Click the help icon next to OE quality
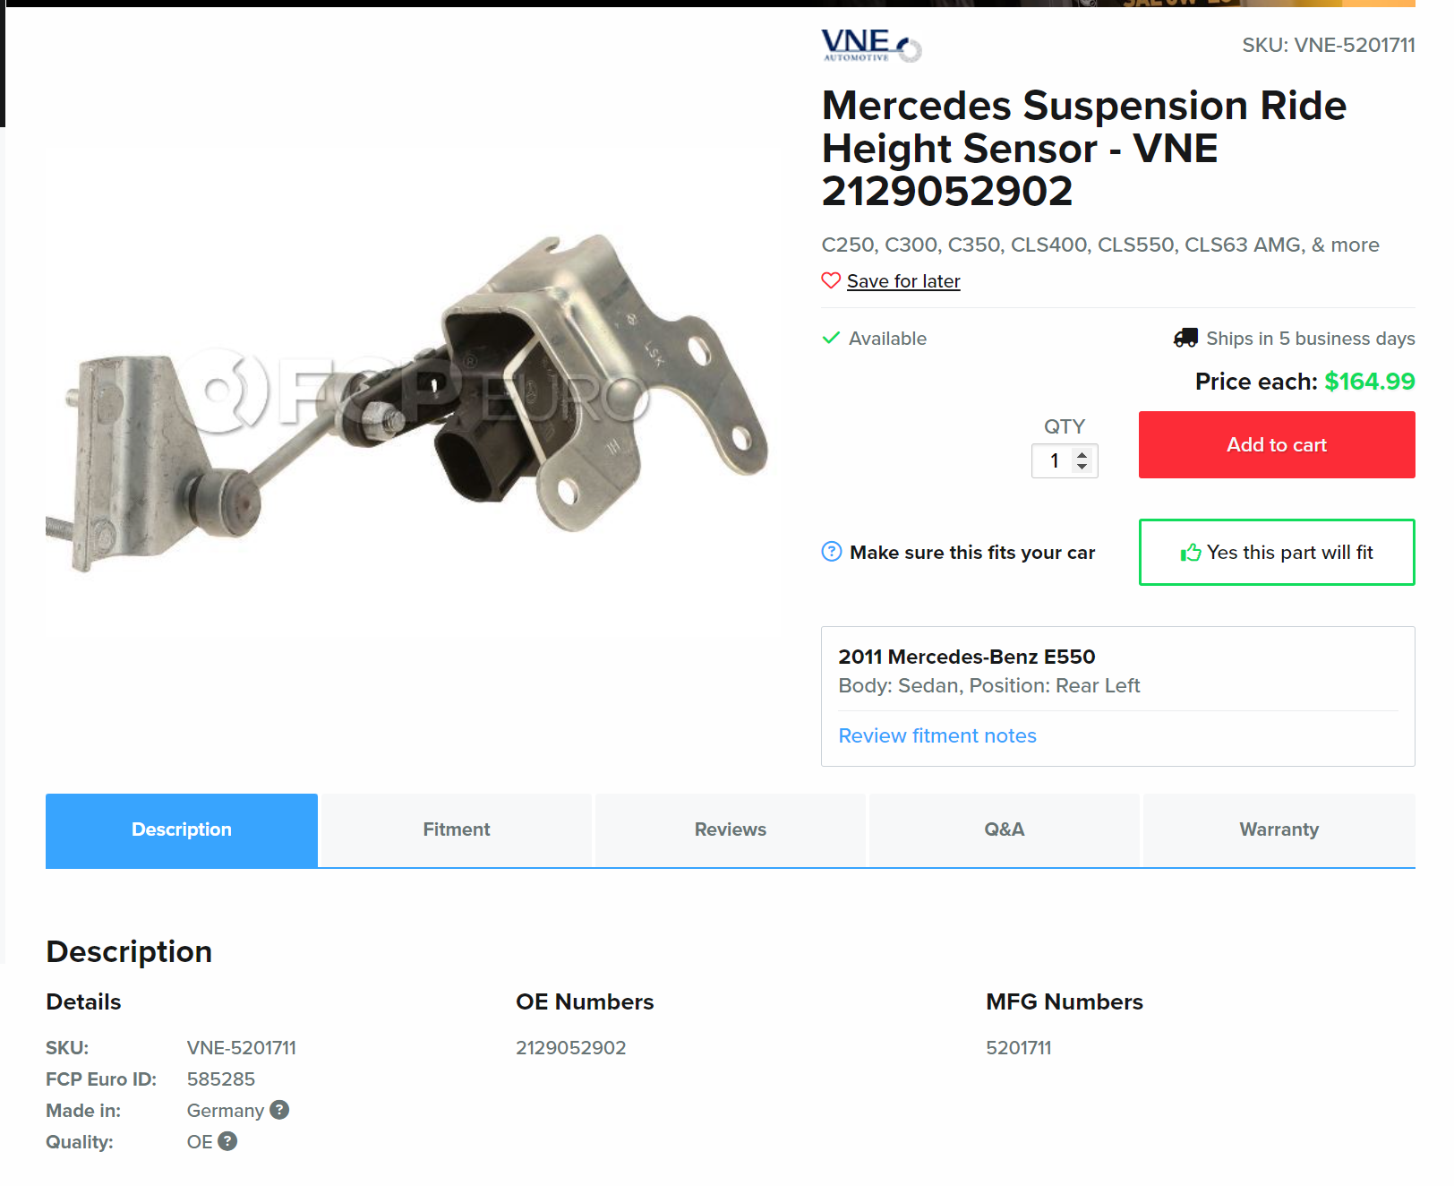This screenshot has height=1186, width=1454. coord(227,1141)
